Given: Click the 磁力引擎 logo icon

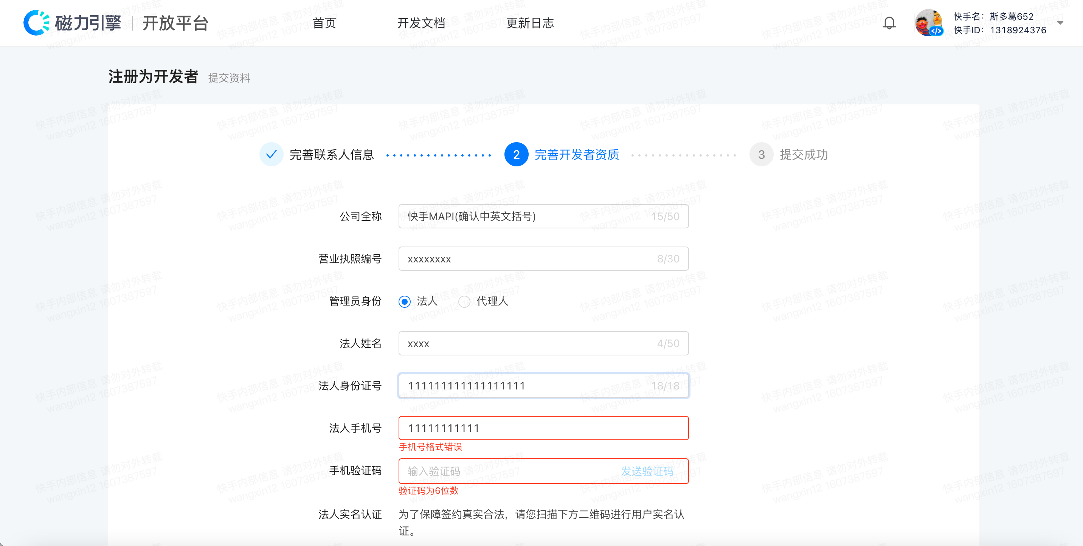Looking at the screenshot, I should click(36, 23).
